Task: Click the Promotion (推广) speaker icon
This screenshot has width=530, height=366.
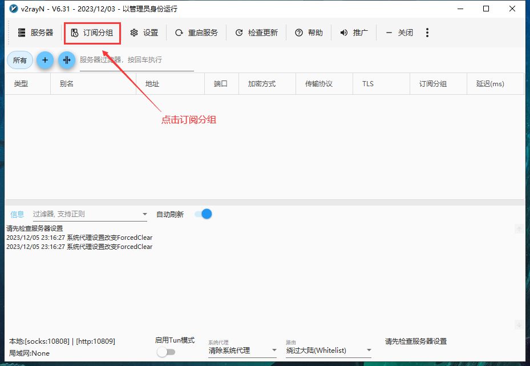Action: 344,33
